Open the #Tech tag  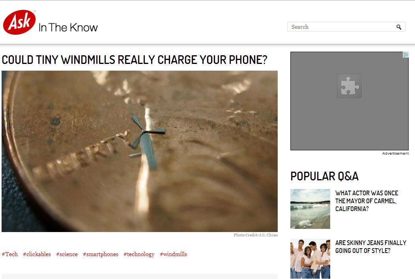pos(10,254)
